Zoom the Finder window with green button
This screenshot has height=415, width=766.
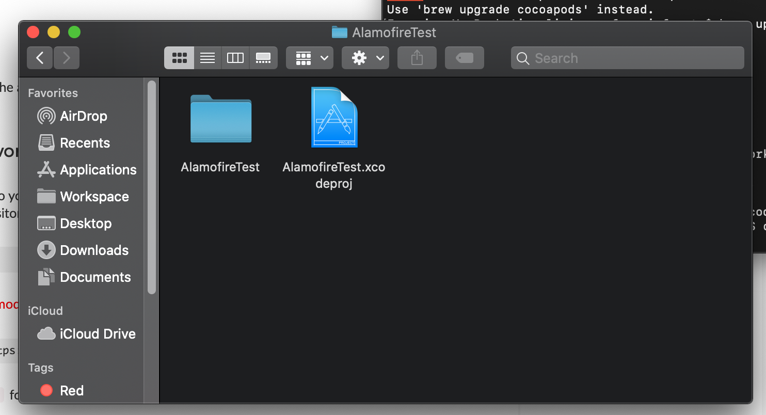tap(74, 32)
